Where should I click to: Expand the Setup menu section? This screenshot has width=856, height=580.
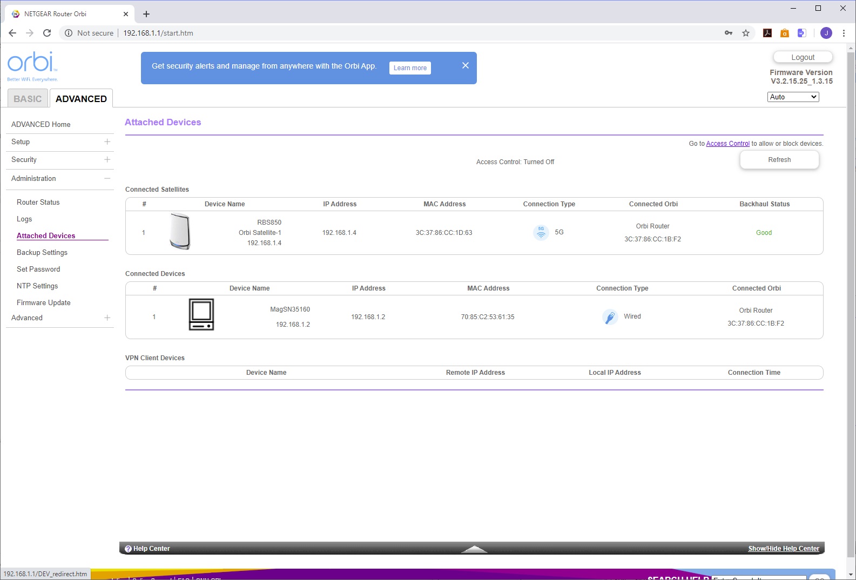coord(107,141)
